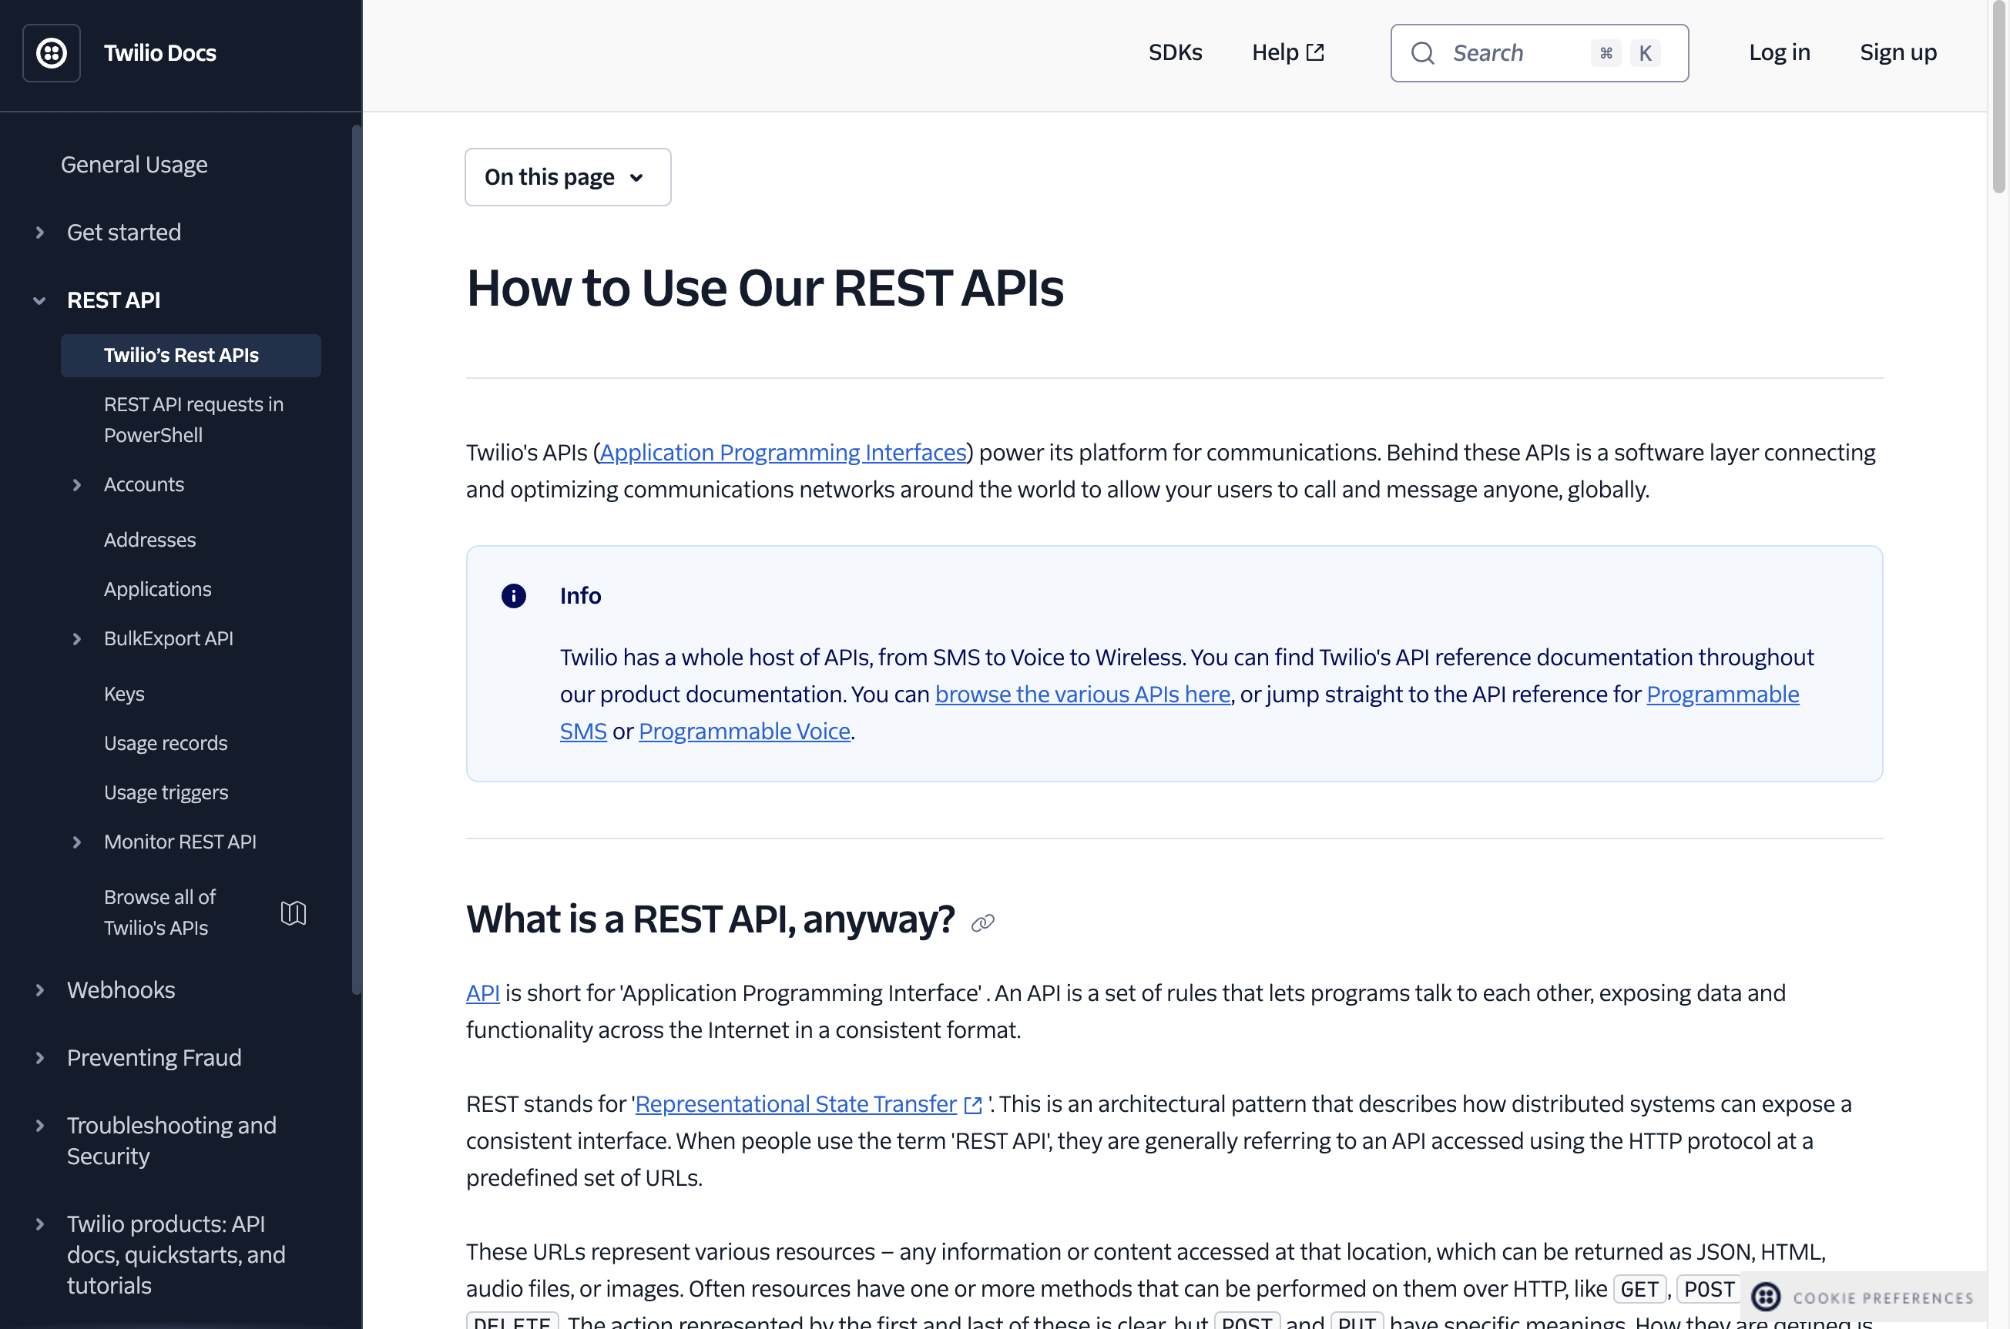
Task: Click the Info circle icon
Action: point(513,596)
